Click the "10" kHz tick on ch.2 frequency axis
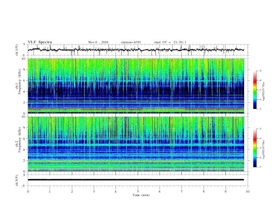Image resolution: width=279 pixels, height=215 pixels. coord(24,117)
